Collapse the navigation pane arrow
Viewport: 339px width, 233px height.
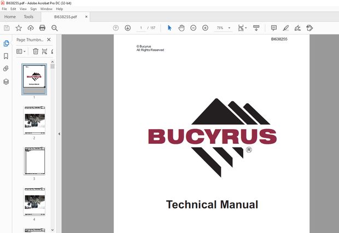(x=59, y=134)
